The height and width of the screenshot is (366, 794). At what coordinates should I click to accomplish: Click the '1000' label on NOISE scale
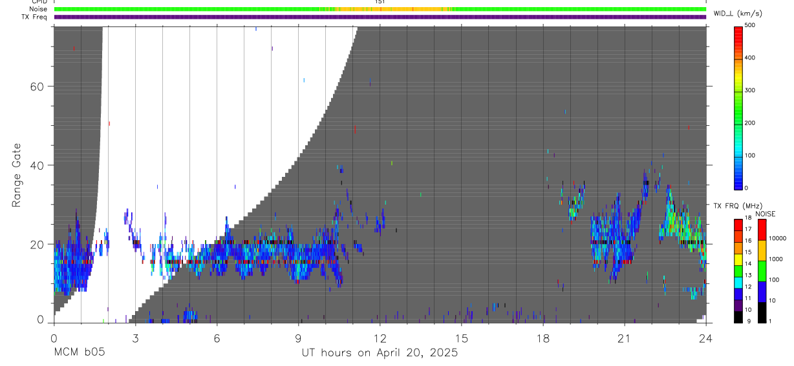point(777,259)
